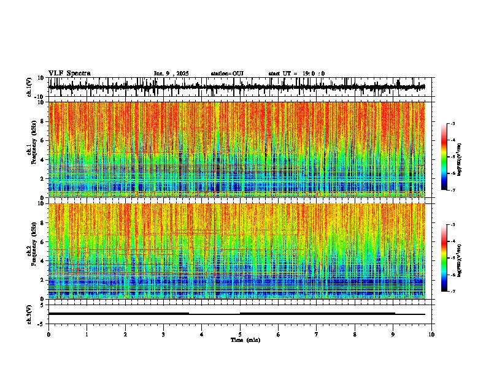486x375 pixels.
Task: Click the ch.2 spectrogram color scale bar
Action: (x=444, y=258)
